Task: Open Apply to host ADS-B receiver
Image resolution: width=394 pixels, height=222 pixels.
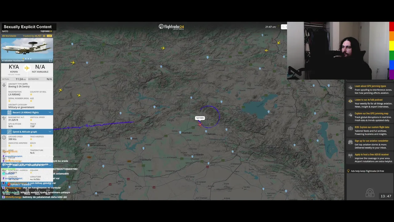Action: click(x=372, y=154)
